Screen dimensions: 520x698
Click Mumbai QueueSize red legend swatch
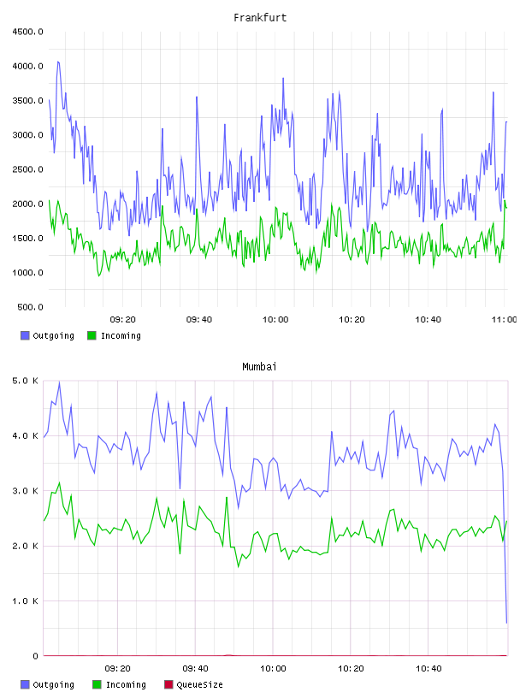click(x=168, y=684)
